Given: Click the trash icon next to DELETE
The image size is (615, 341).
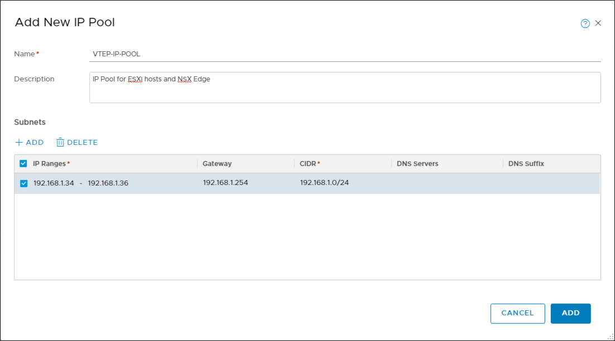Looking at the screenshot, I should tap(60, 142).
